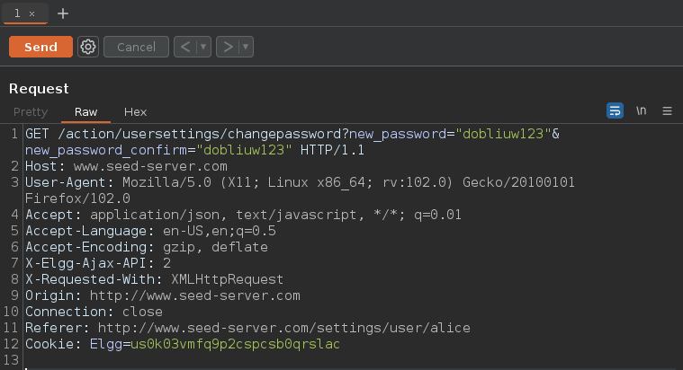
Task: Go back with the left arrow history button
Action: [185, 47]
